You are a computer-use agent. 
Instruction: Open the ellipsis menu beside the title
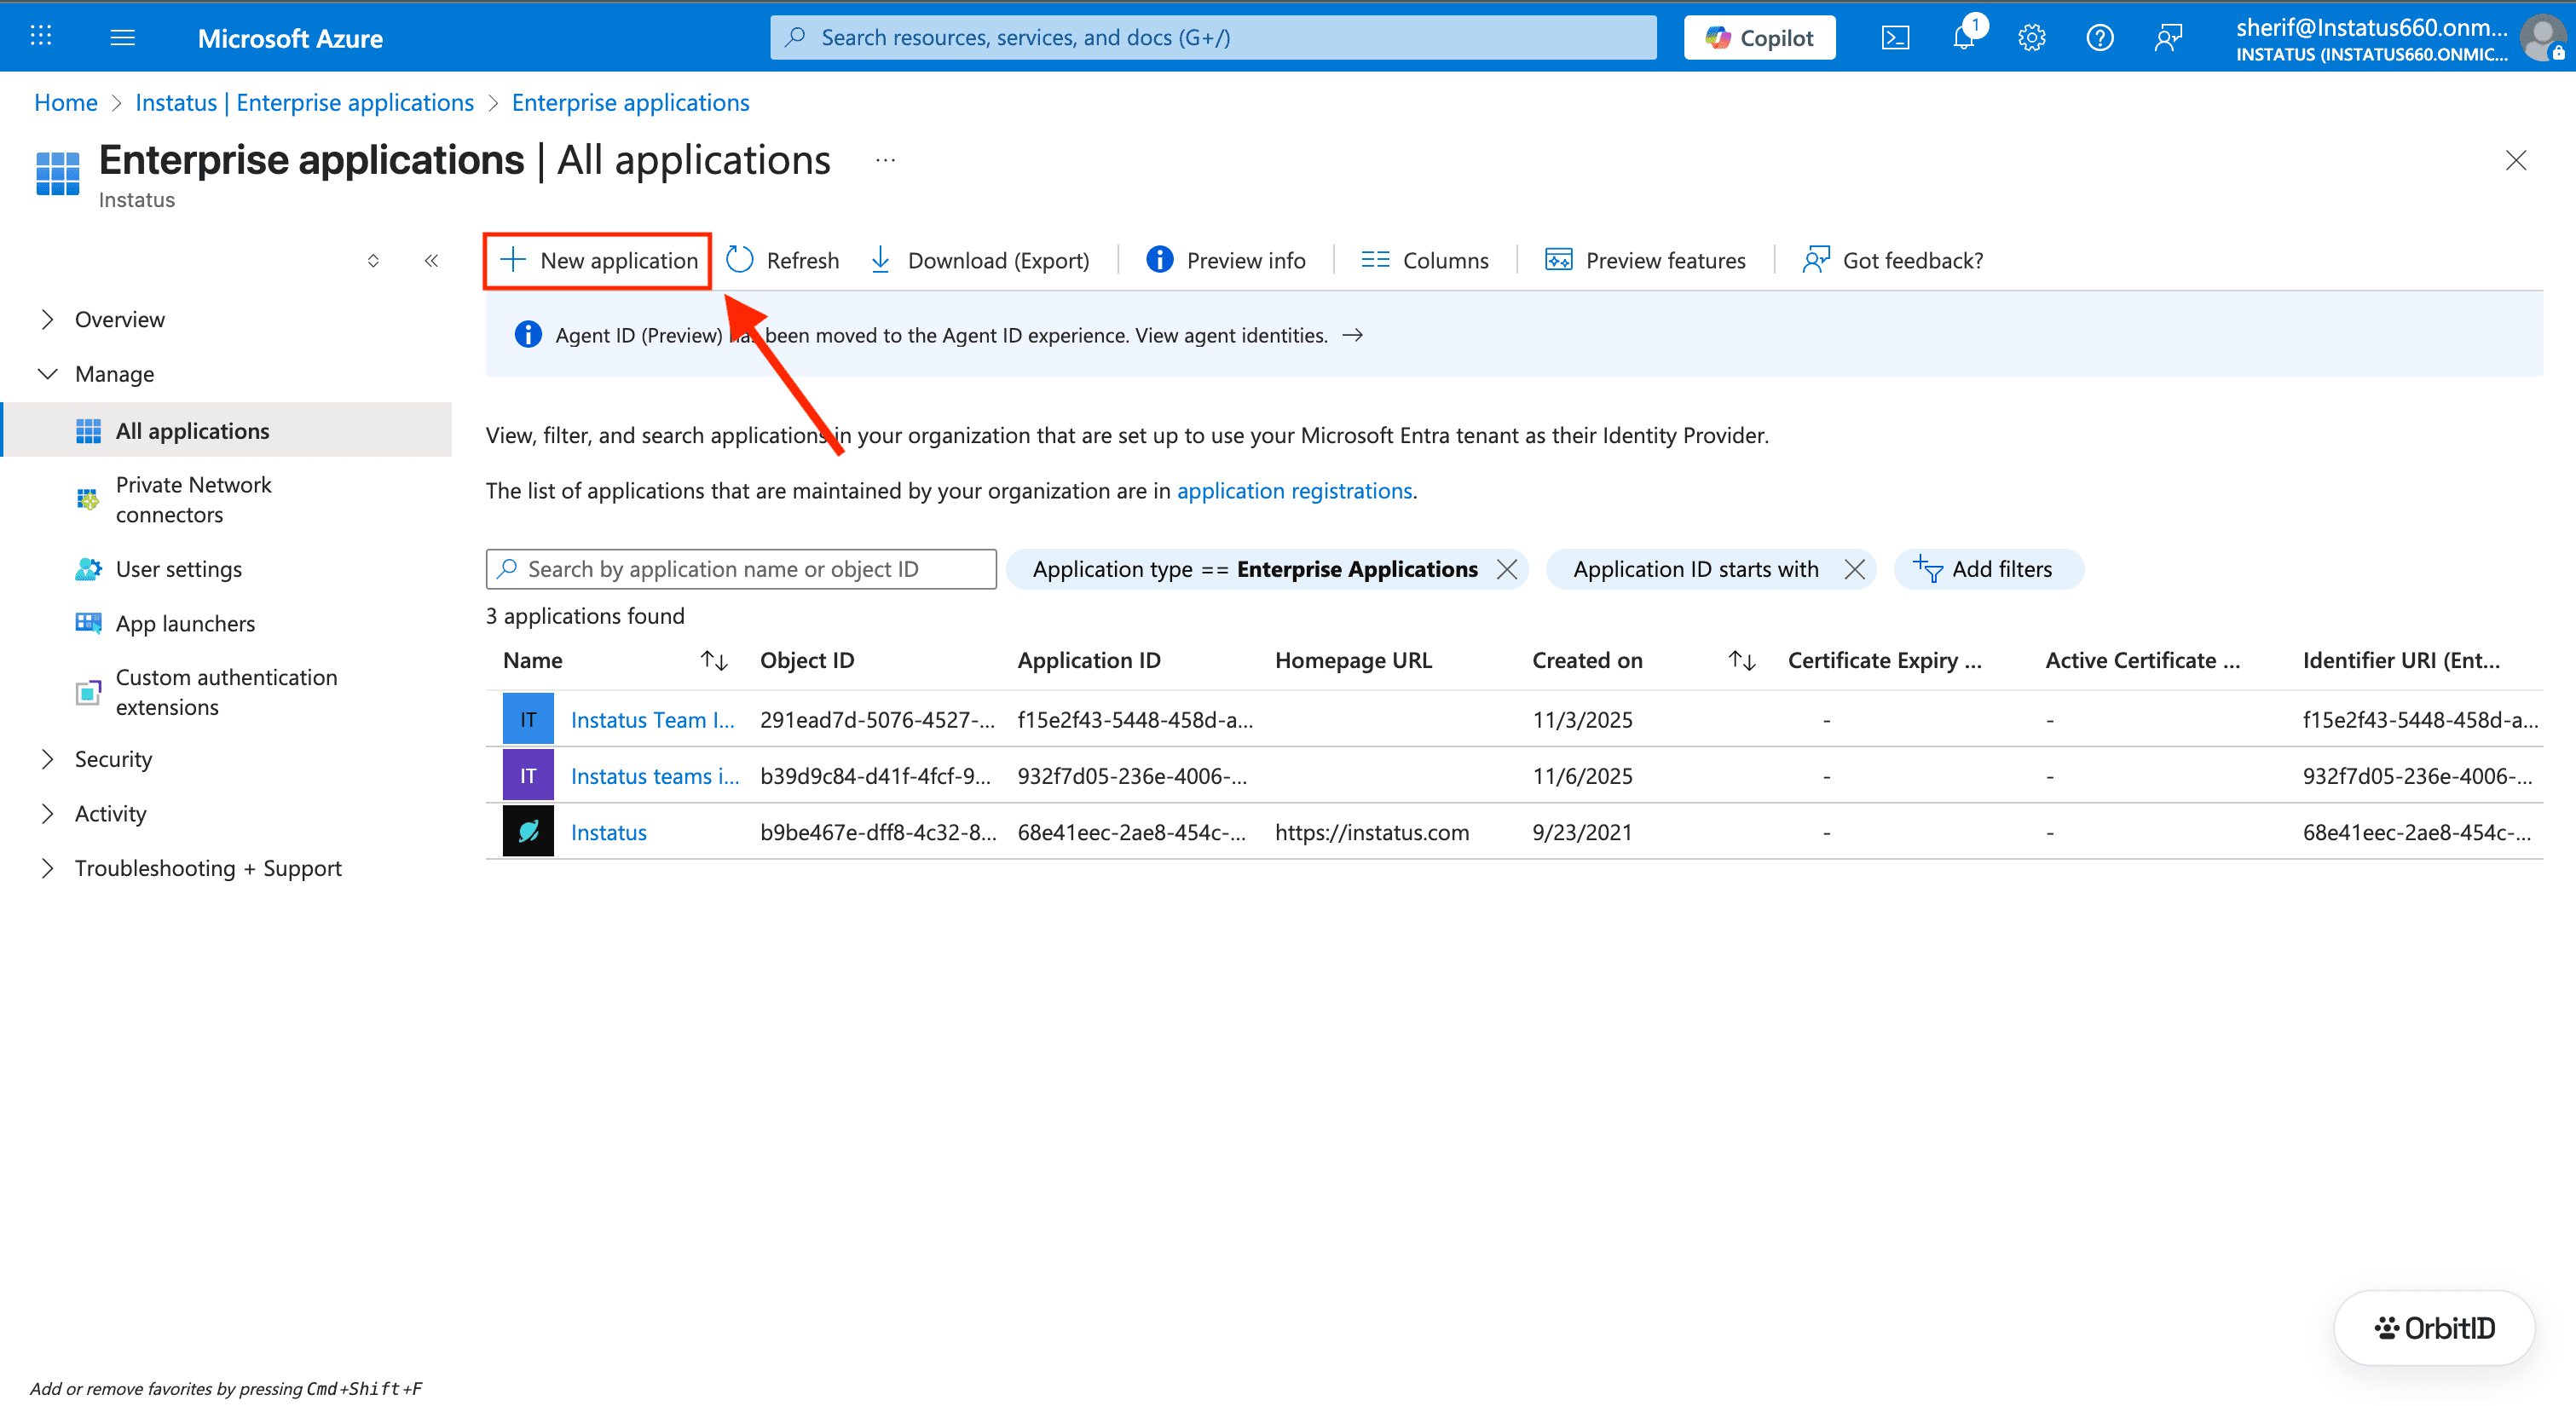(886, 160)
